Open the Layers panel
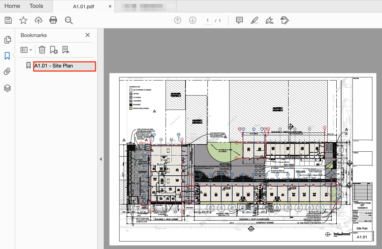382x249 pixels. point(8,88)
